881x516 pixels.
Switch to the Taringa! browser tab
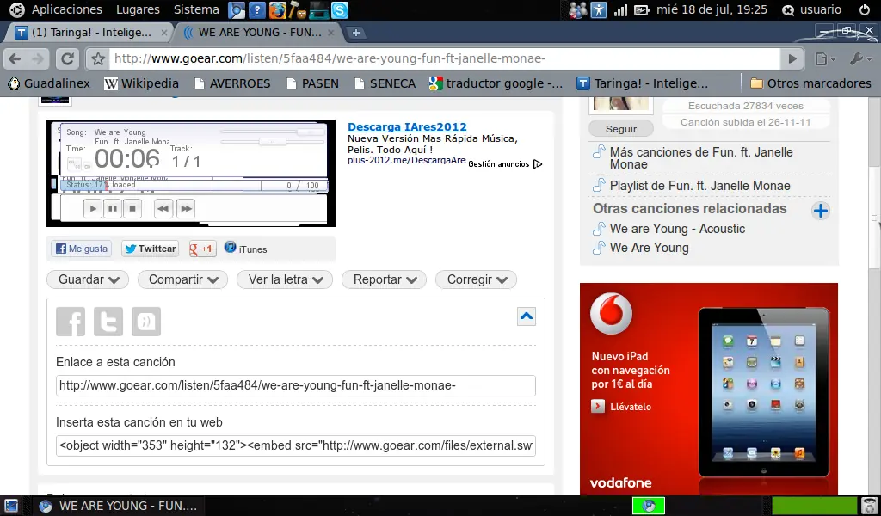click(89, 33)
